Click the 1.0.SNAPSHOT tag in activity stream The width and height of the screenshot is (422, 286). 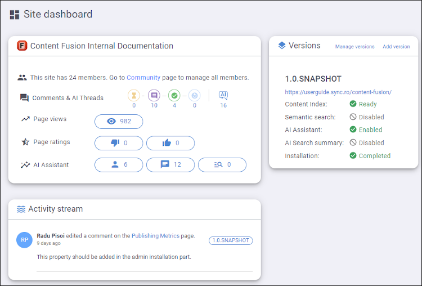(x=231, y=240)
